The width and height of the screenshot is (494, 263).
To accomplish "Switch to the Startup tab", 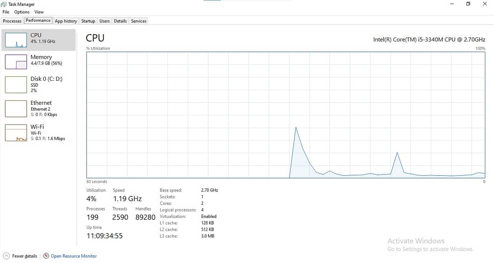I will (88, 21).
